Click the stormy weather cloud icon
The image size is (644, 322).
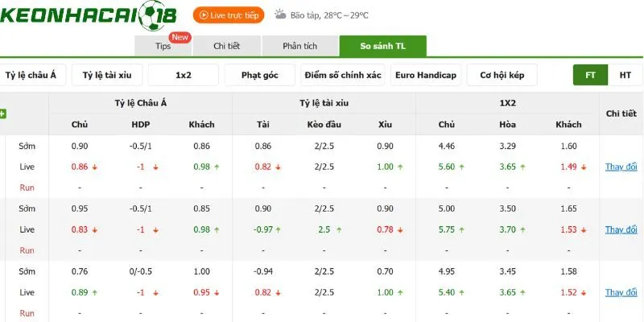pos(280,14)
